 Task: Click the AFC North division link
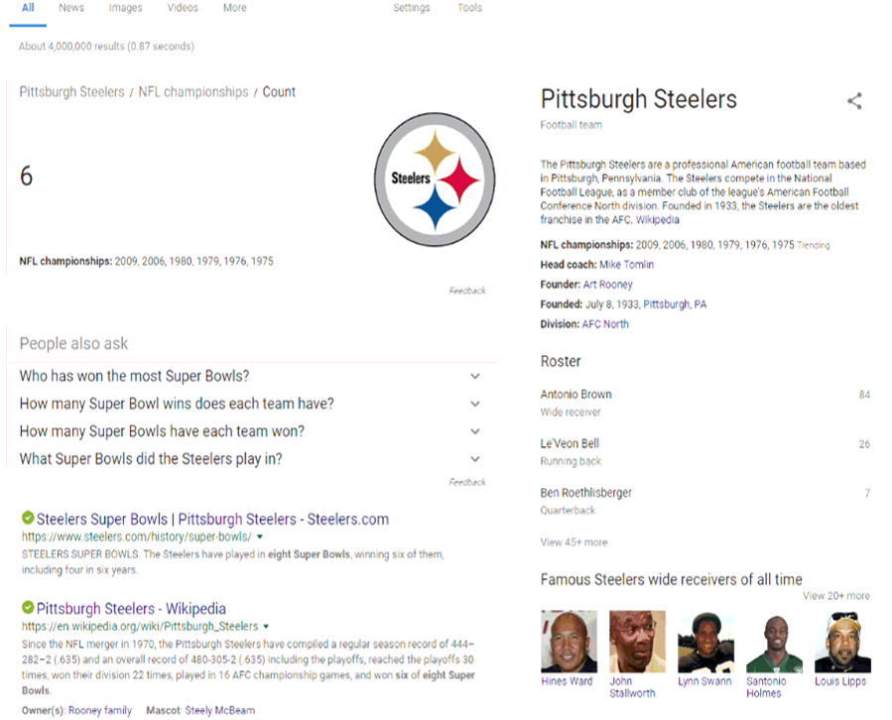click(x=604, y=324)
